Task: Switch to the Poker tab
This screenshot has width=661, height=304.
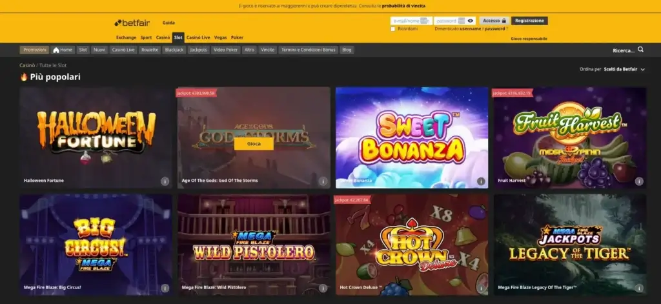Action: click(x=237, y=37)
